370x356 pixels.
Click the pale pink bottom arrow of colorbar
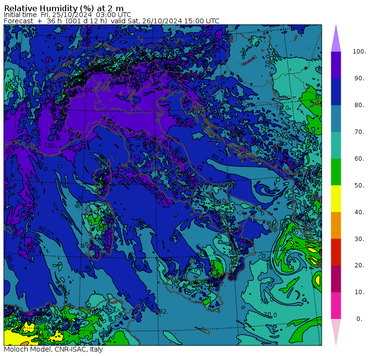point(336,331)
